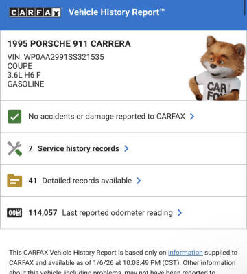
Task: Click the CARFAX logo in header
Action: click(35, 12)
